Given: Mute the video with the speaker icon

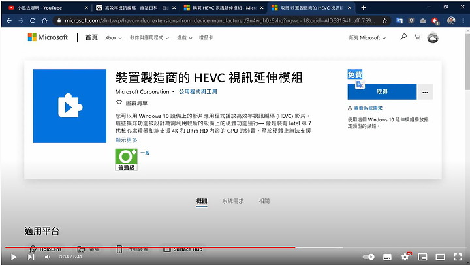Looking at the screenshot, I should [48, 257].
